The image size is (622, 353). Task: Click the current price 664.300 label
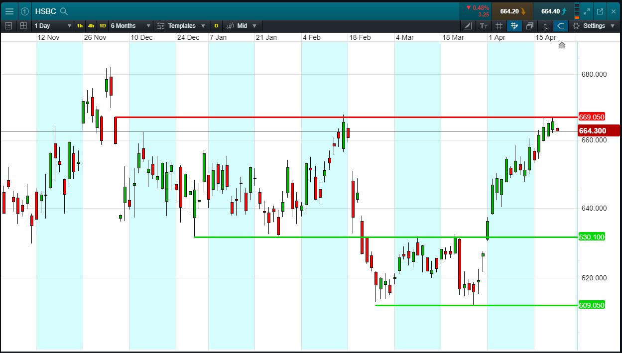[x=598, y=130]
